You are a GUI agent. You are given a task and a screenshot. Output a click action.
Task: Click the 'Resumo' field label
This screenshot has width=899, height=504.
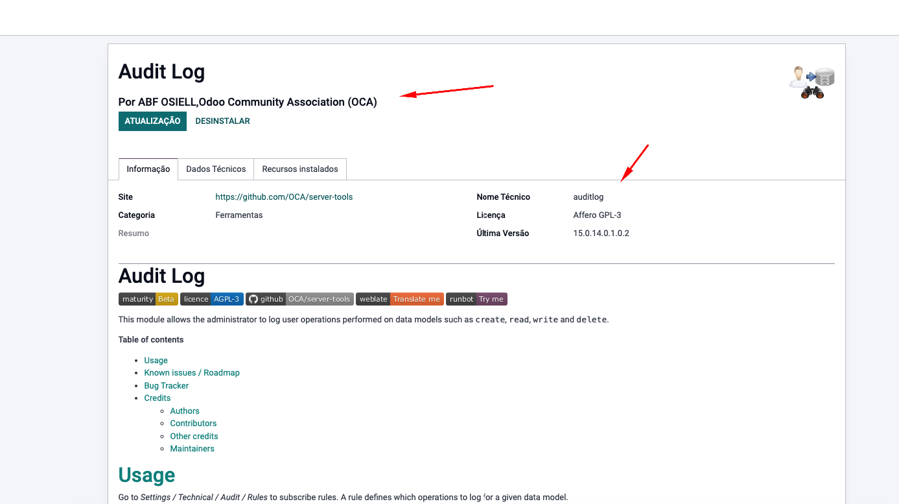coord(134,234)
